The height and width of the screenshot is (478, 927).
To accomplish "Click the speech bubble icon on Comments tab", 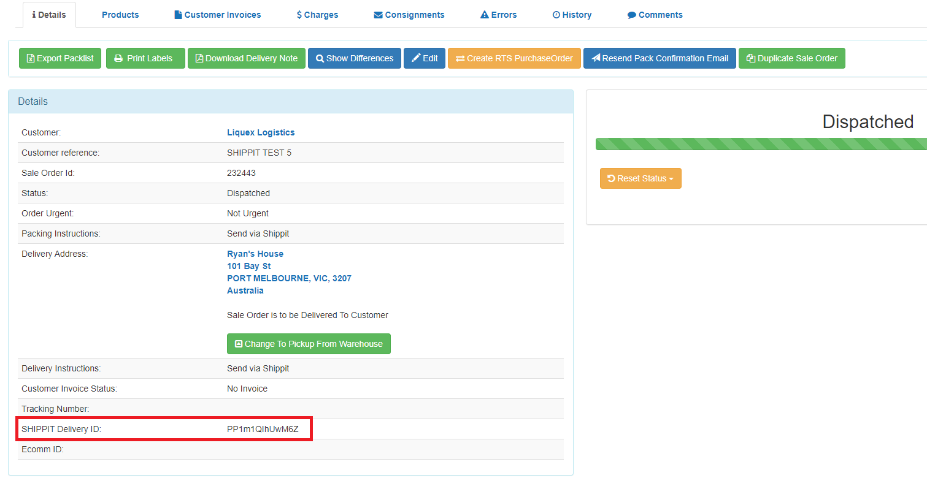I will pyautogui.click(x=631, y=15).
